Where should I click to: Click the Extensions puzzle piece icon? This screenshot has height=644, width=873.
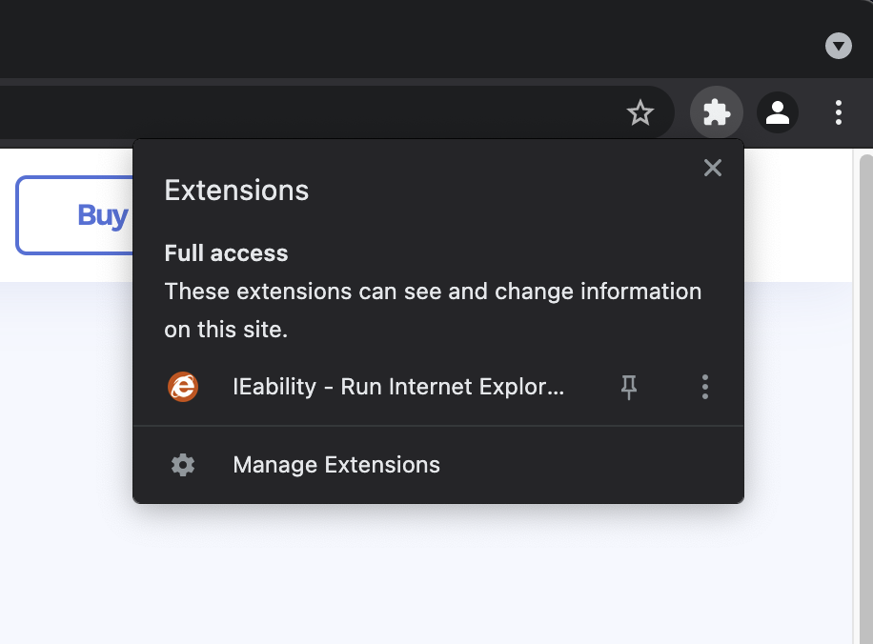pyautogui.click(x=716, y=113)
